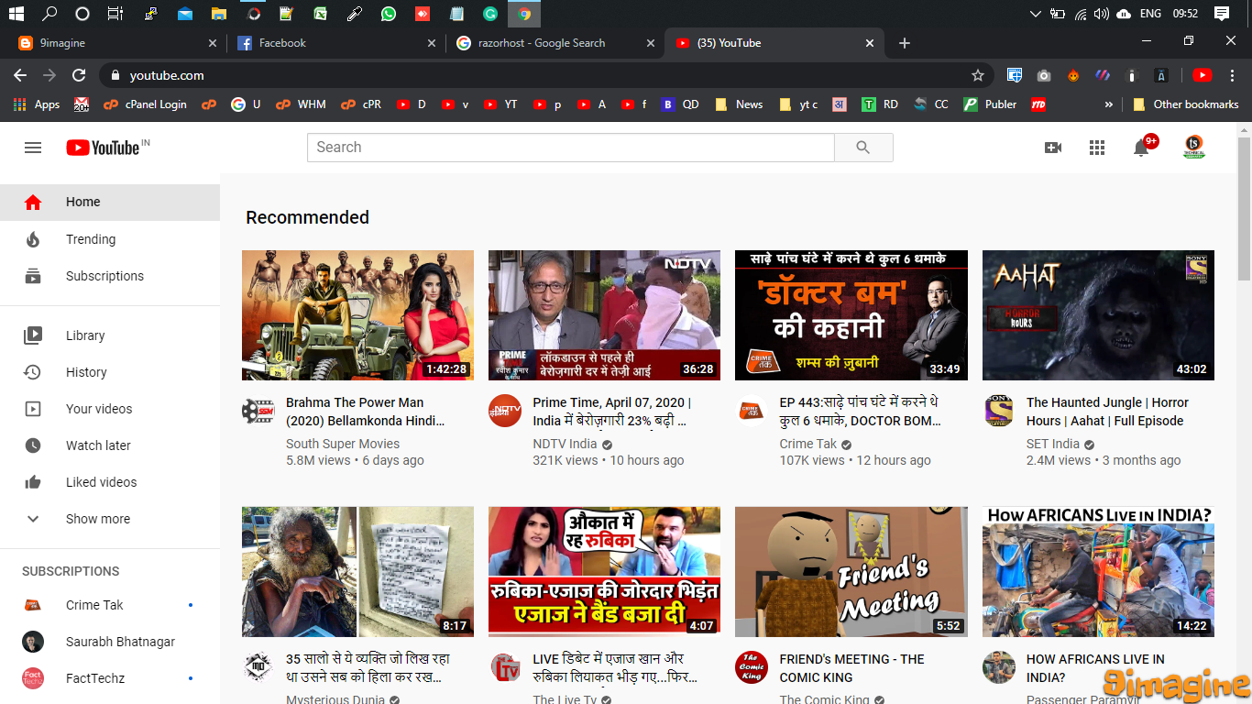The width and height of the screenshot is (1252, 704).
Task: Open the yt c bookmarks folder
Action: (798, 104)
